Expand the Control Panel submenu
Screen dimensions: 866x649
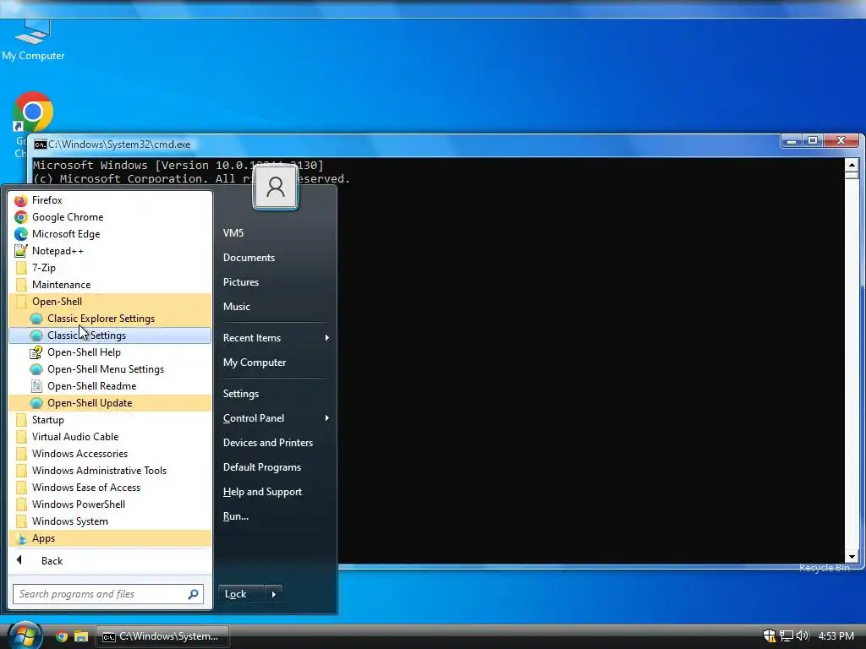pos(277,418)
